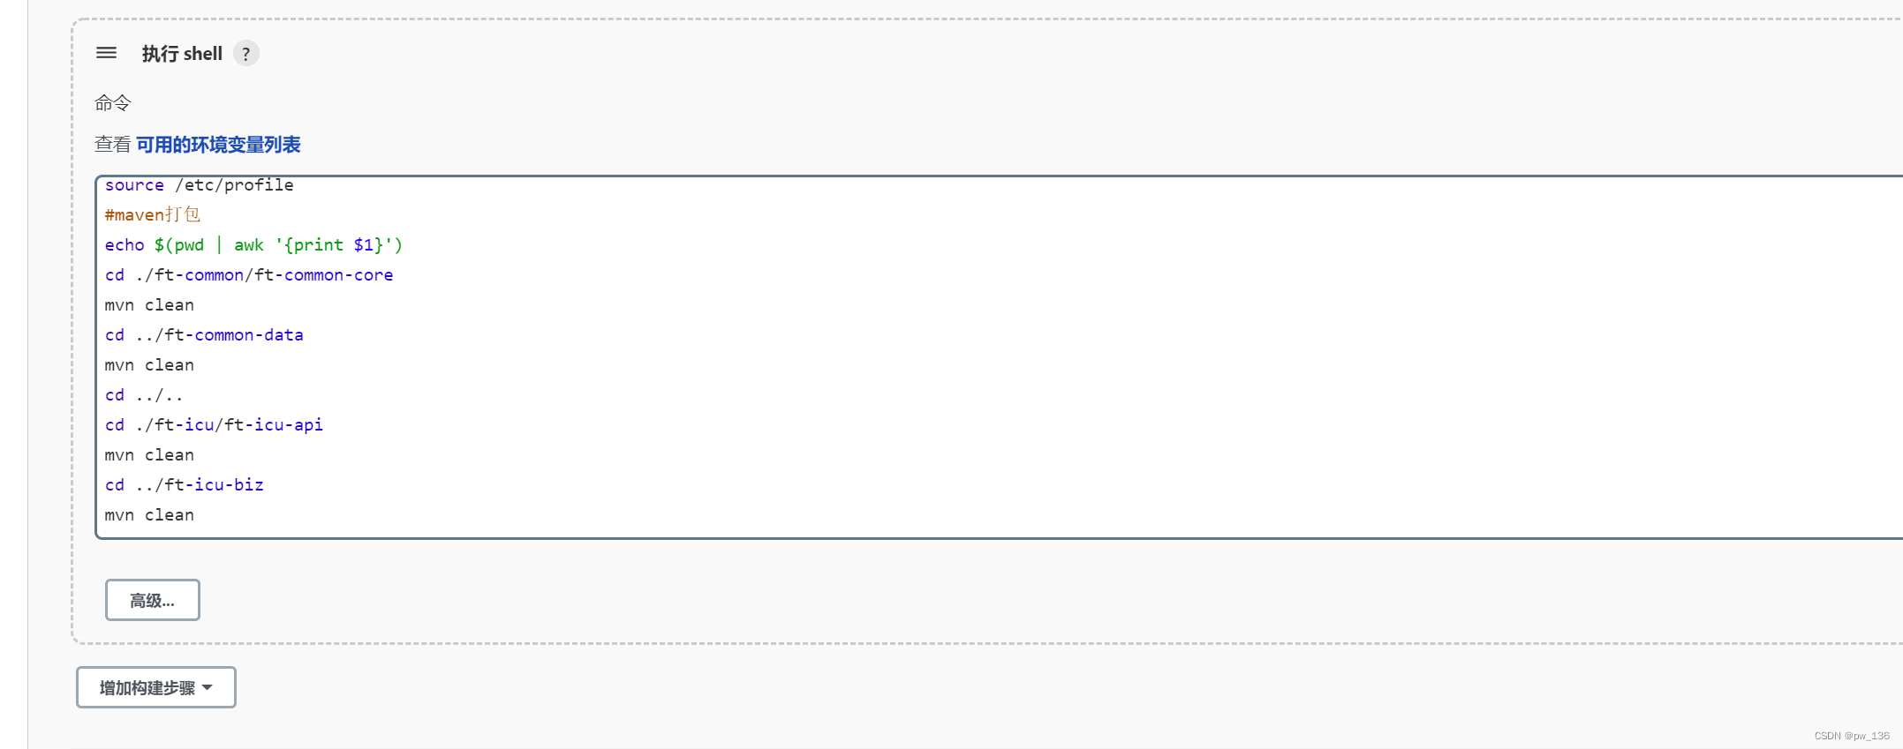Viewport: 1903px width, 749px height.
Task: Click the last mvn clean line
Action: (x=149, y=514)
